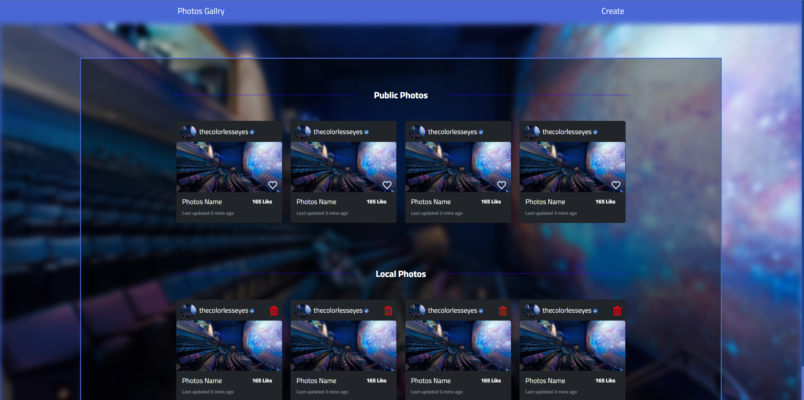
Task: Open fourth Public Photos card image
Action: click(x=573, y=167)
